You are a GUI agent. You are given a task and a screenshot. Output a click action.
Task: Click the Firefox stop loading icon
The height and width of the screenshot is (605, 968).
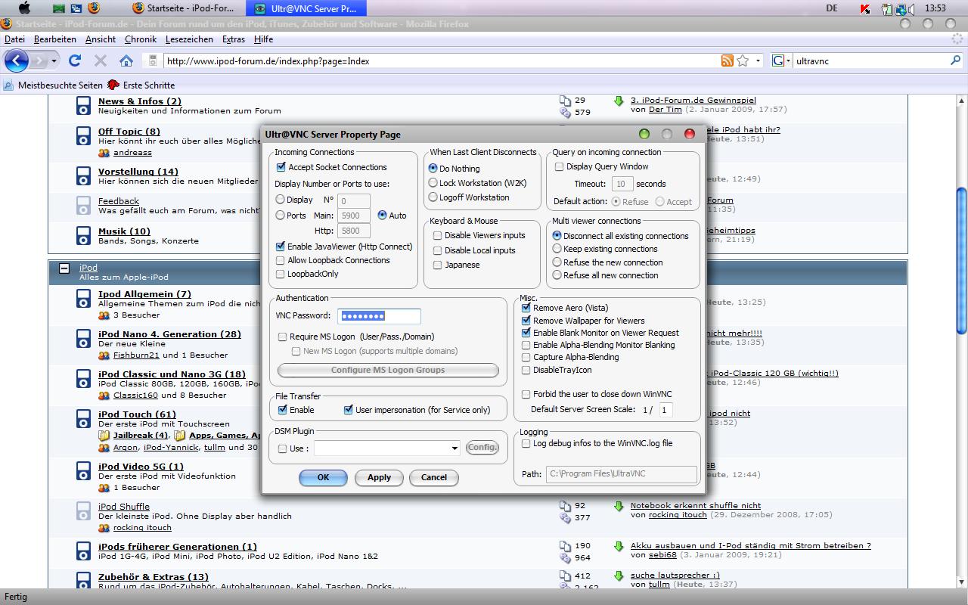pos(101,60)
